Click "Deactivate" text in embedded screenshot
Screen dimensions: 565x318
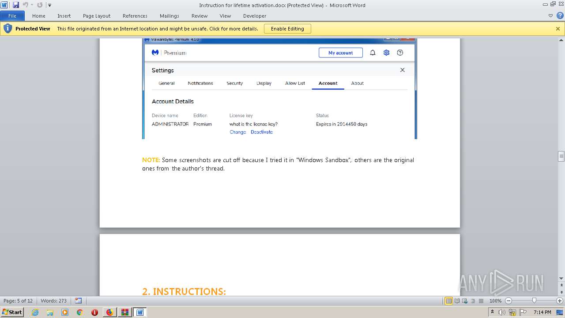pyautogui.click(x=262, y=132)
